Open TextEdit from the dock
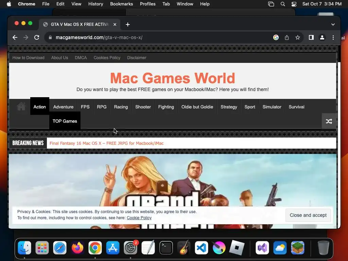This screenshot has height=261, width=348. coord(148,248)
